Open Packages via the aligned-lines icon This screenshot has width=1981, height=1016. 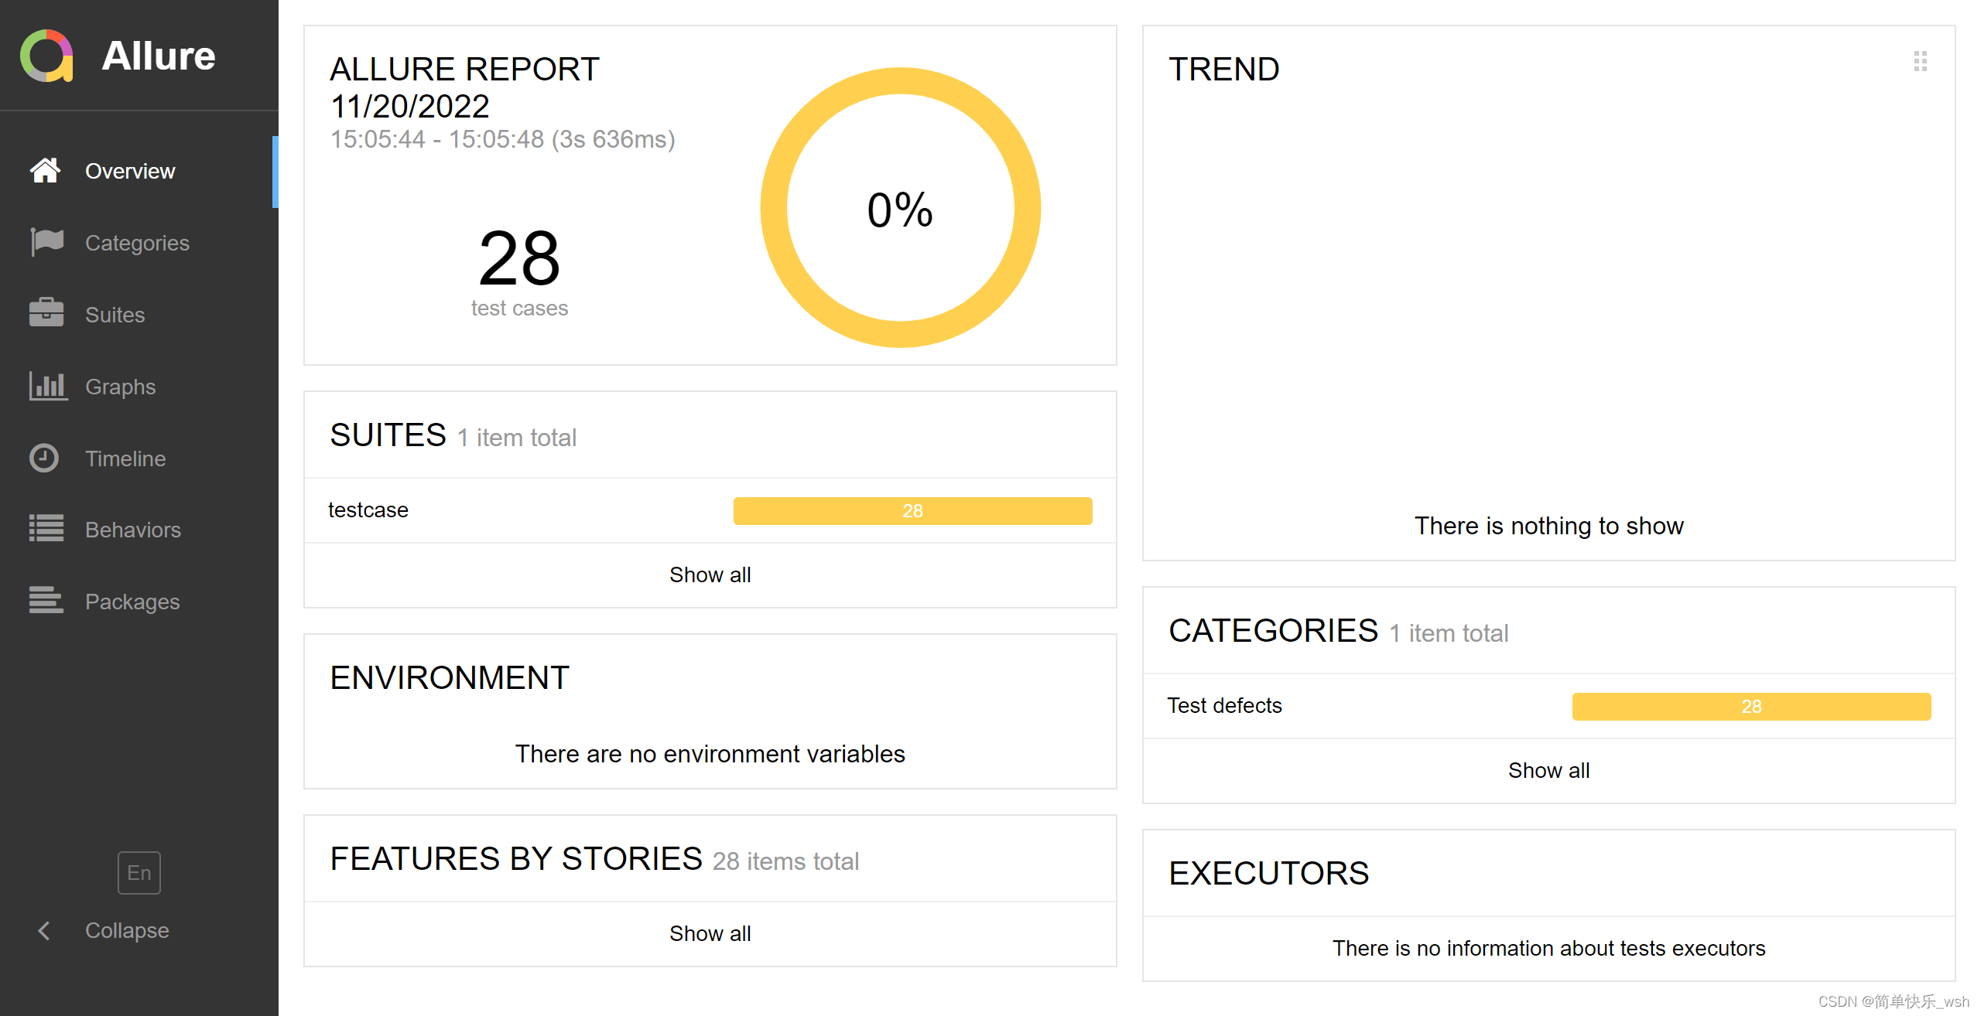tap(46, 601)
